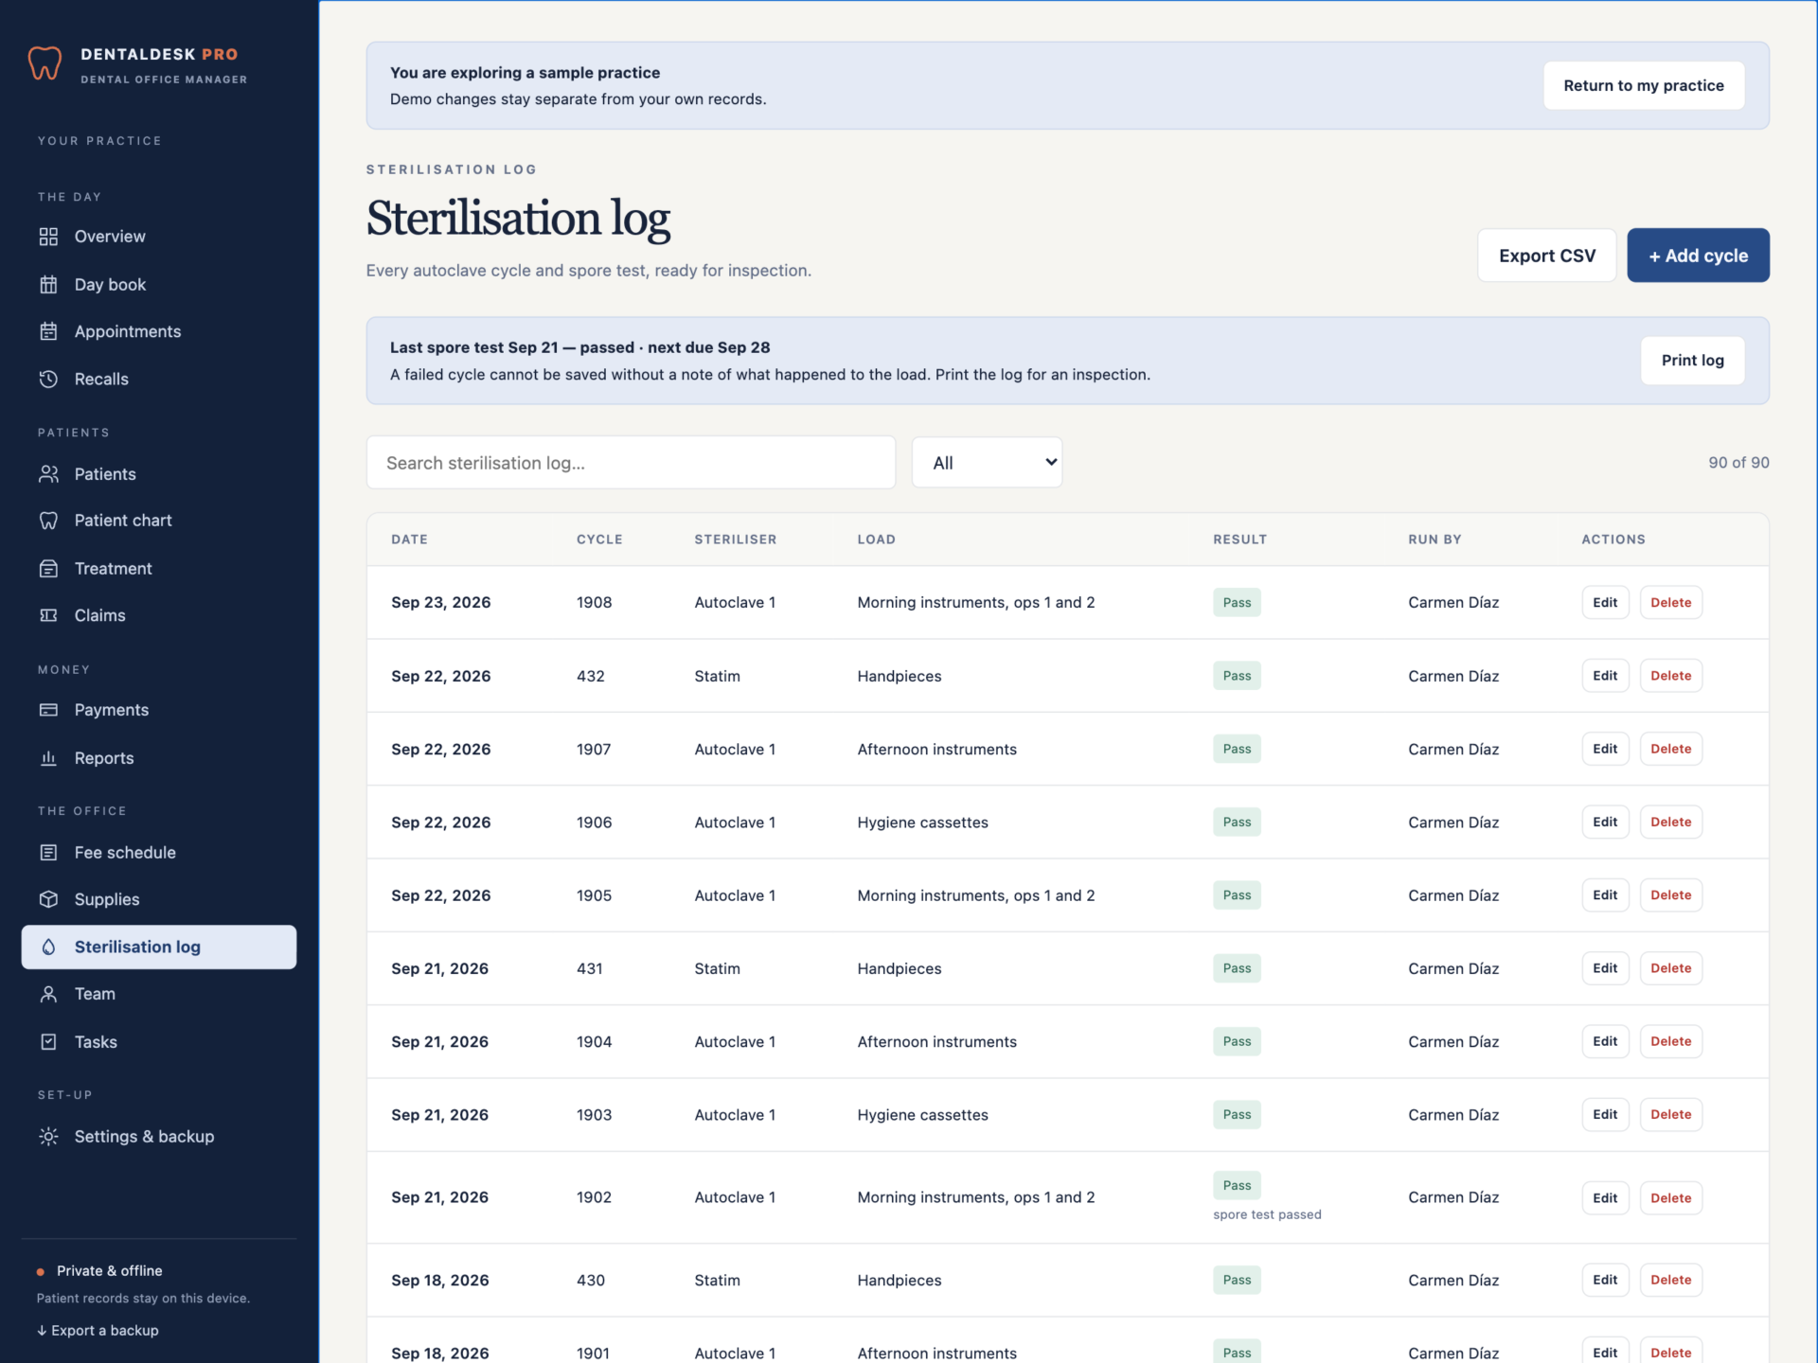
Task: Click the Appointments sidebar icon
Action: [x=48, y=331]
